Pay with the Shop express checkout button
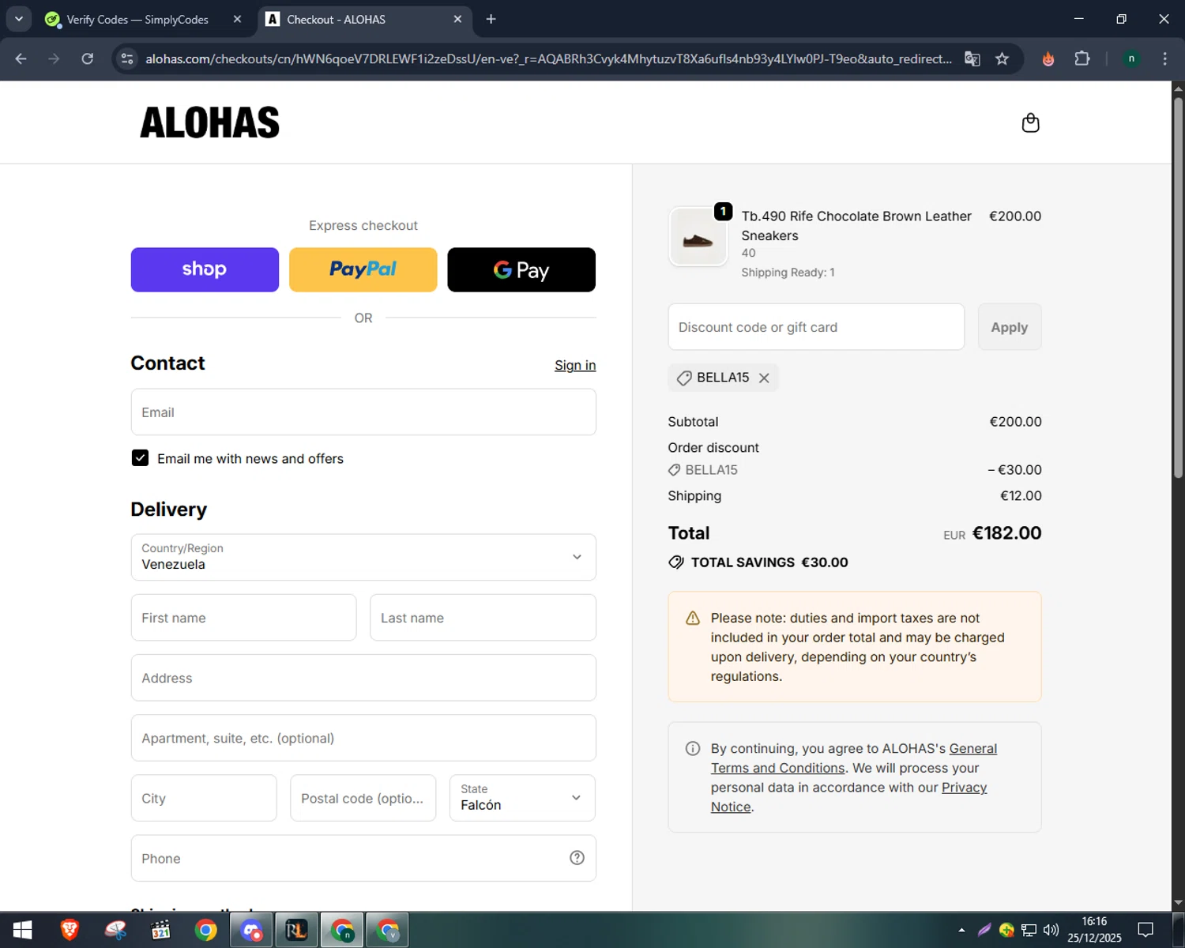The height and width of the screenshot is (948, 1185). [x=205, y=270]
